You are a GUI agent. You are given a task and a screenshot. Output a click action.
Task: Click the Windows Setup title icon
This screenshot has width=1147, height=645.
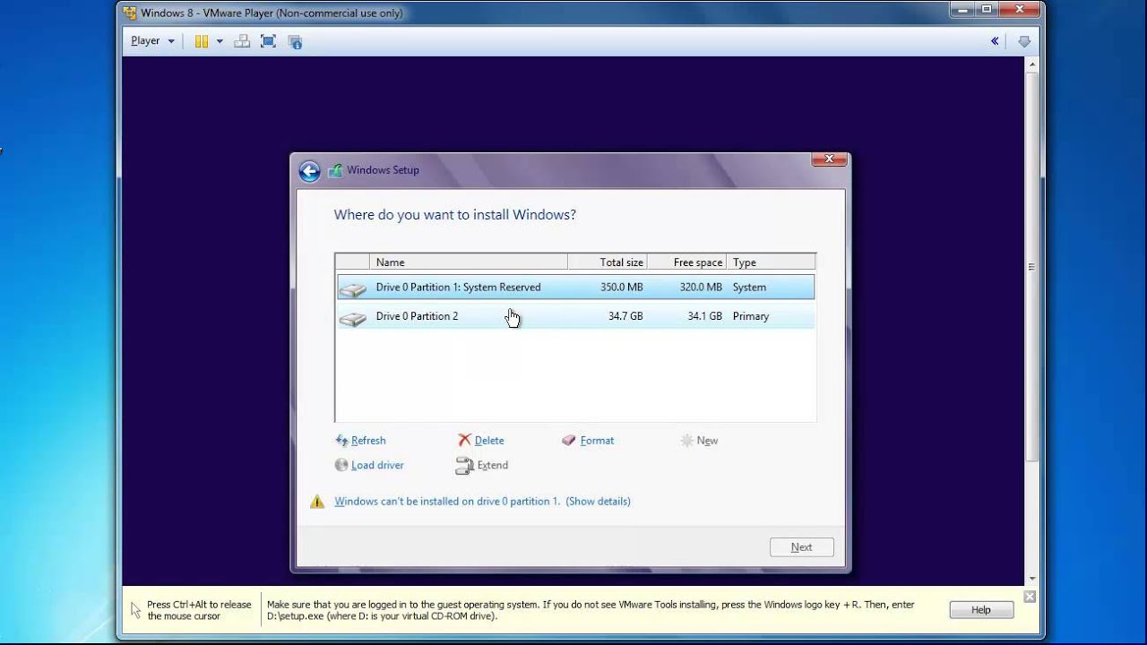(335, 170)
